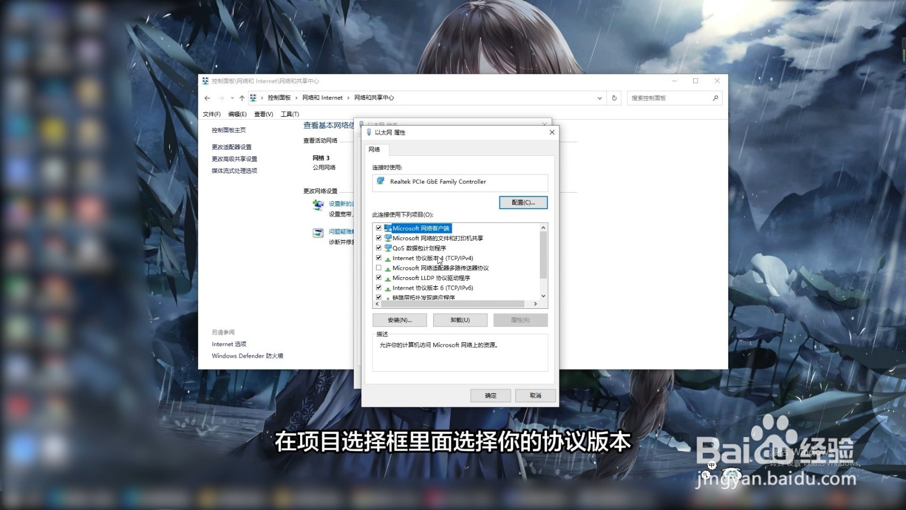Viewport: 906px width, 510px height.
Task: Click the 网络和共享中心 breadcrumb
Action: pyautogui.click(x=374, y=98)
